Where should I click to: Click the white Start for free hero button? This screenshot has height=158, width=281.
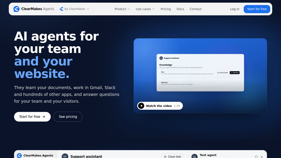(32, 117)
